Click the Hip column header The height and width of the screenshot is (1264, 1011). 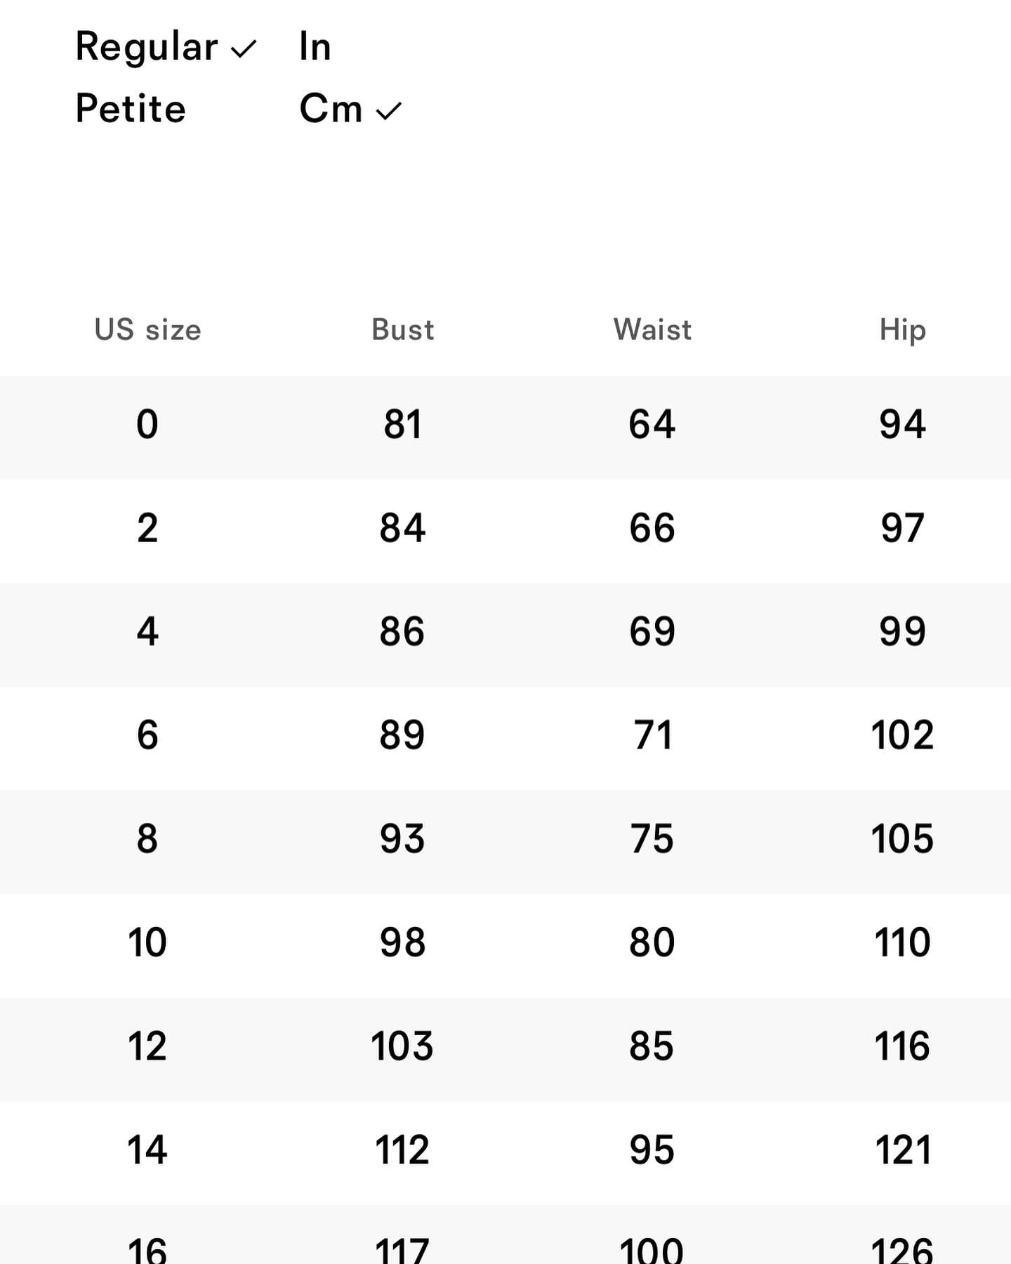point(902,329)
